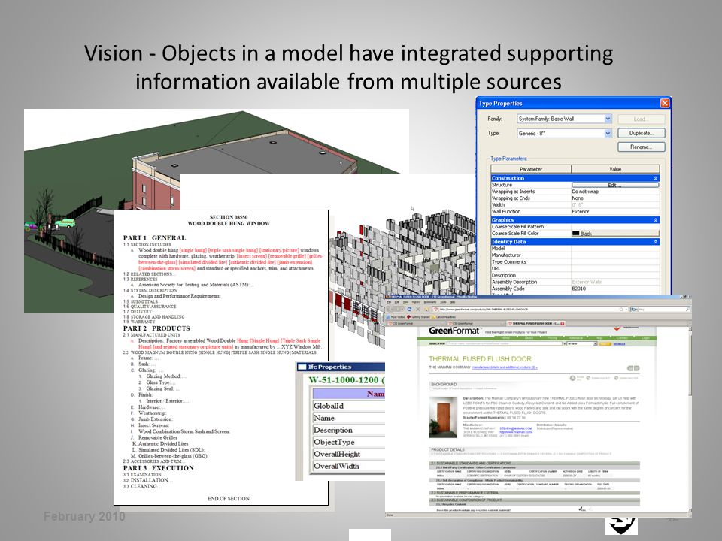Click the grayed-out Load... button
Screen dimensions: 722x541
point(642,119)
